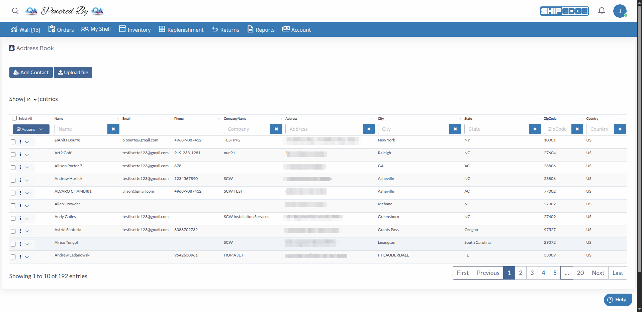Check the checkbox for Andy Guiles

tap(13, 218)
